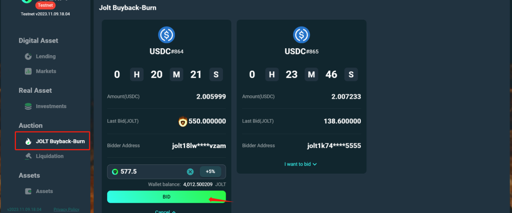
Task: Click the Liquidation gavel icon
Action: pyautogui.click(x=28, y=156)
